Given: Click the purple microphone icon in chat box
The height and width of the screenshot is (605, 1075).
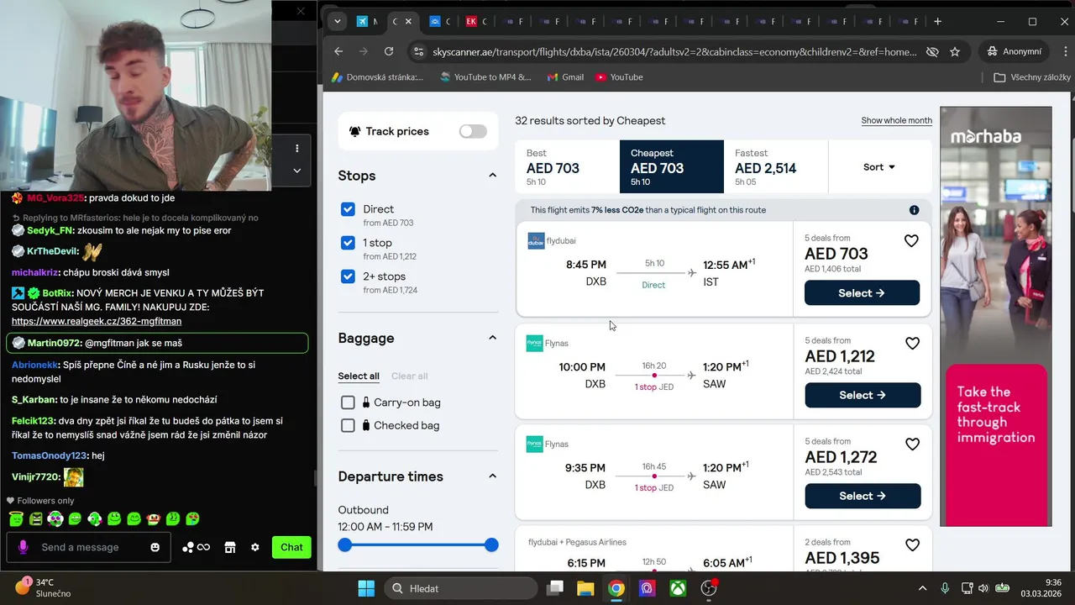Looking at the screenshot, I should pyautogui.click(x=24, y=547).
